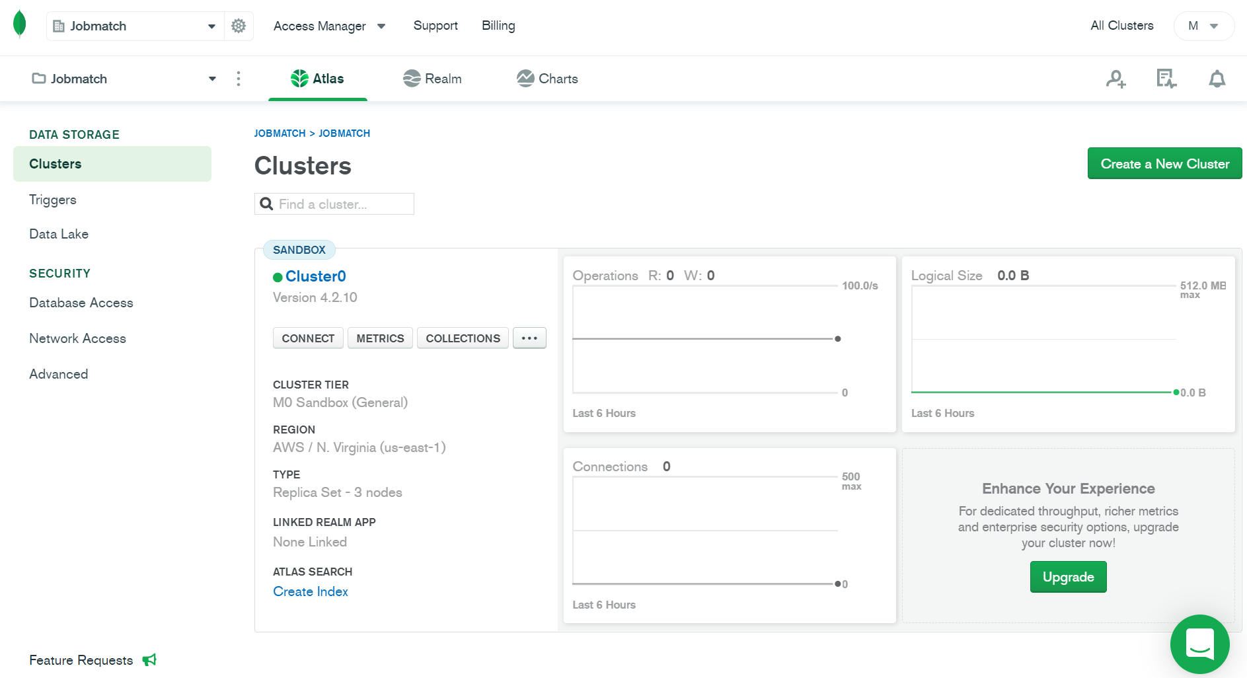Click the invite user icon
The image size is (1247, 678).
pyautogui.click(x=1116, y=79)
